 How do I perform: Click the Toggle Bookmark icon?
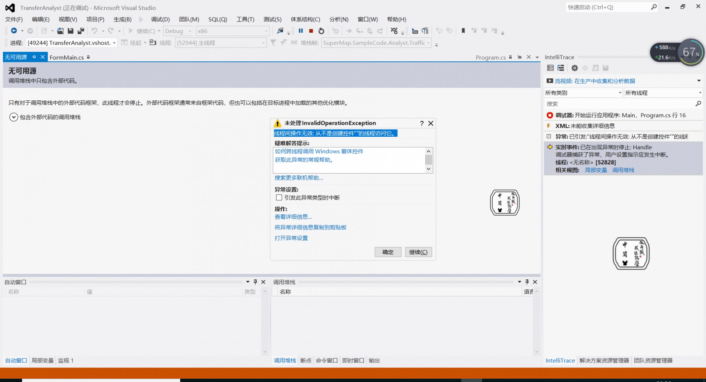(x=463, y=31)
